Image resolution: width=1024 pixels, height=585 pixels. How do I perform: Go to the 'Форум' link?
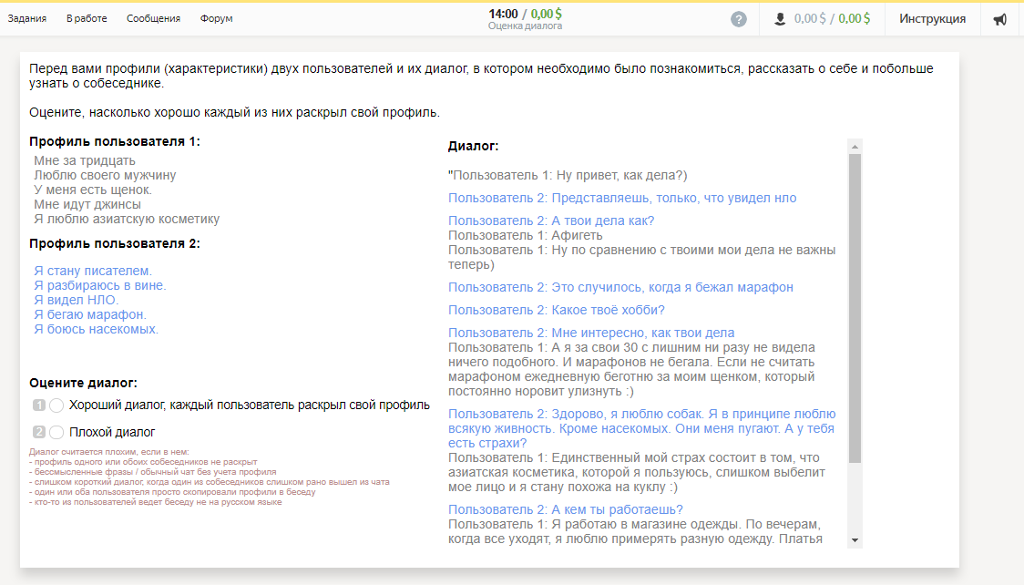tap(216, 18)
